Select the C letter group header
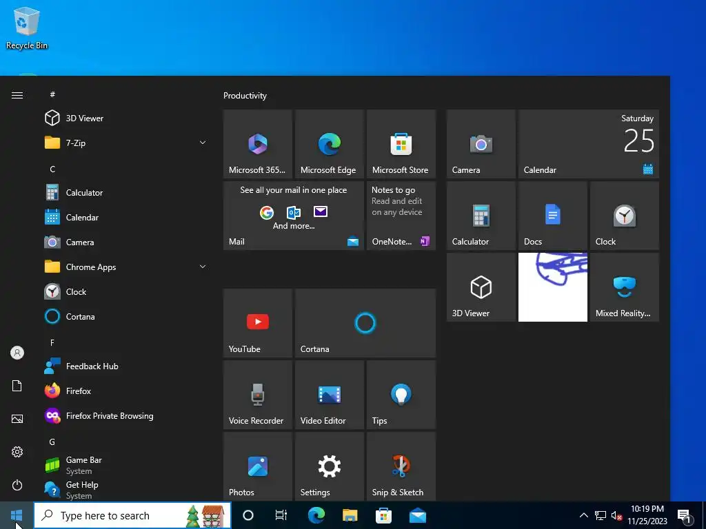 [x=52, y=169]
